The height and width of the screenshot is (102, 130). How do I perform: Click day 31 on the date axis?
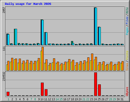click(x=122, y=99)
